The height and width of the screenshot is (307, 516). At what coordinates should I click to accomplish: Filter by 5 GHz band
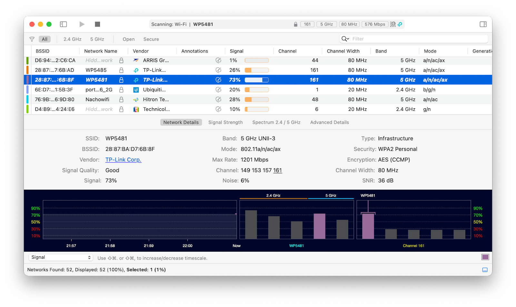97,39
